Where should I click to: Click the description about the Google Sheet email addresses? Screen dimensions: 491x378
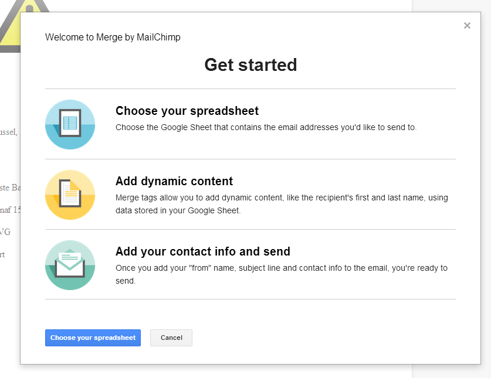[266, 127]
